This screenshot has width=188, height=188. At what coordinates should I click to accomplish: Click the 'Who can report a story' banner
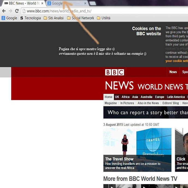[146, 113]
